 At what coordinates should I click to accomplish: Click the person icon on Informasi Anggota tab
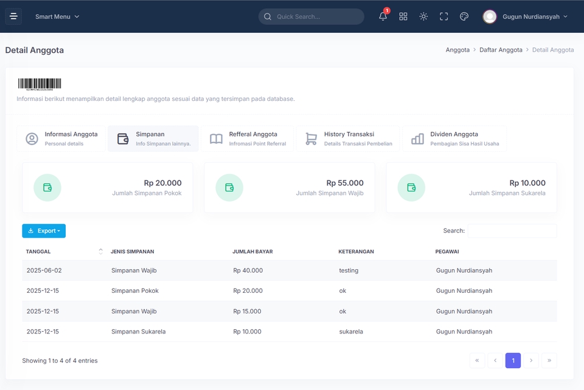pyautogui.click(x=32, y=139)
